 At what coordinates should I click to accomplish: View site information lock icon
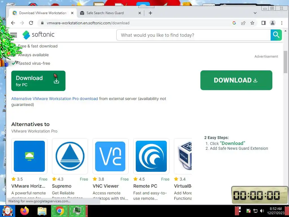[42, 23]
